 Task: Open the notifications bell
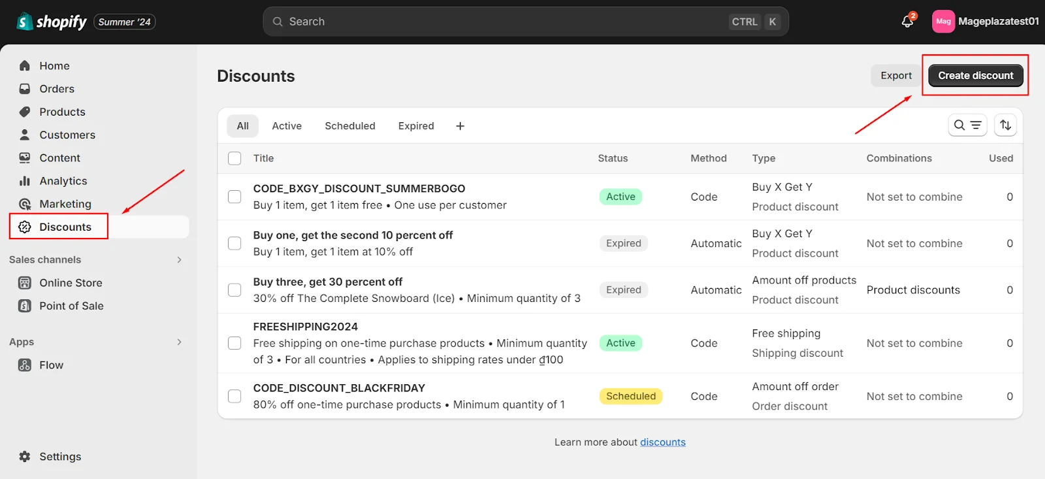click(907, 22)
